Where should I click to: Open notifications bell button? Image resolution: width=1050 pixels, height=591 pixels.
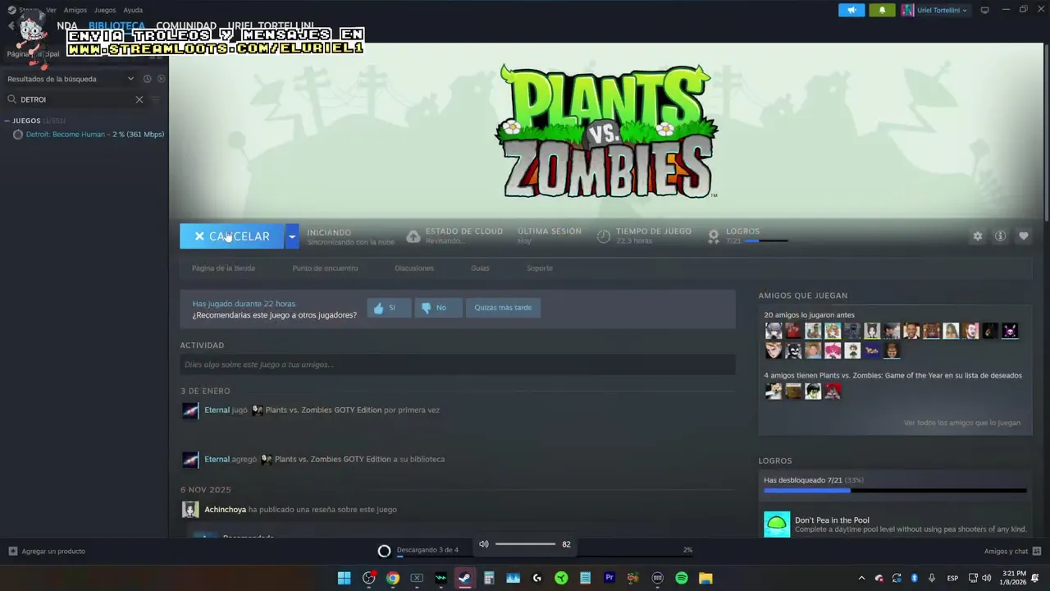(883, 10)
